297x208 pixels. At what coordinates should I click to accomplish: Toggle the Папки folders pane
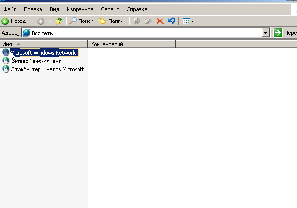coord(111,21)
